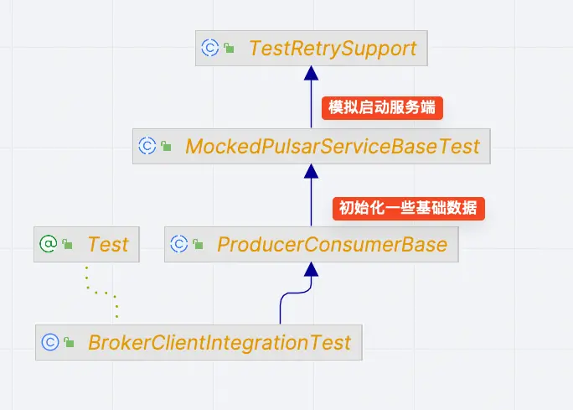Click the arrowhead pointing into ProducerConsumerBase

pos(312,269)
